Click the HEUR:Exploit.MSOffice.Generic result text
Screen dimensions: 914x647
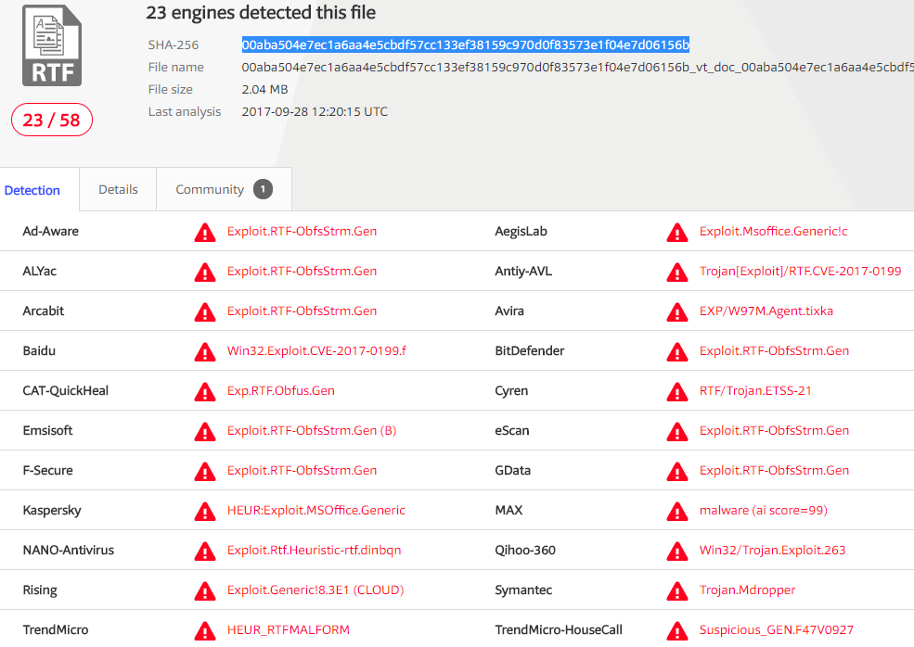315,510
